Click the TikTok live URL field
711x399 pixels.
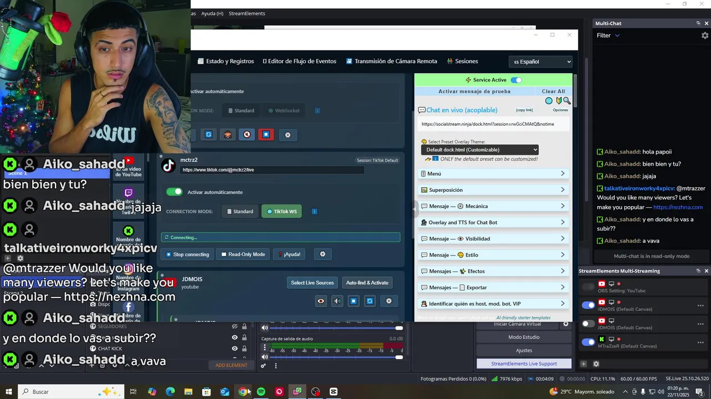coord(272,170)
